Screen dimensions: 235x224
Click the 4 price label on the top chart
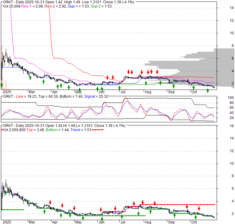coord(233,71)
